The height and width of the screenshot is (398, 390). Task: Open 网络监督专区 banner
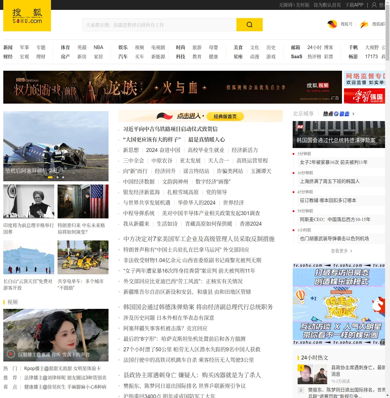364,79
